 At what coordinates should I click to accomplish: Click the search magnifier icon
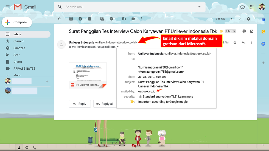pyautogui.click(x=60, y=7)
